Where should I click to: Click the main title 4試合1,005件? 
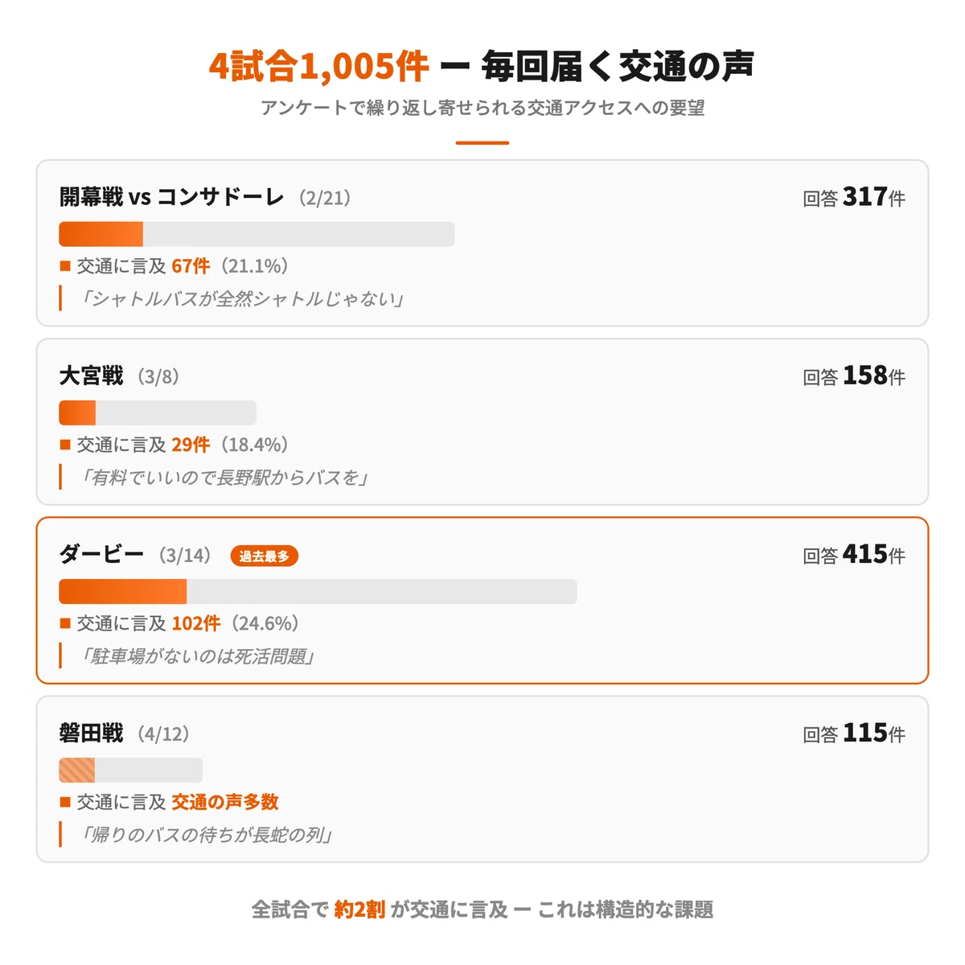coord(319,66)
